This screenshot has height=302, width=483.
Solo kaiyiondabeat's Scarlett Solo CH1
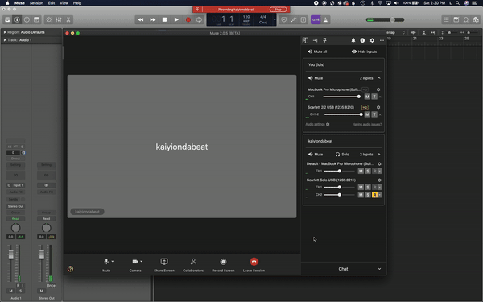368,187
